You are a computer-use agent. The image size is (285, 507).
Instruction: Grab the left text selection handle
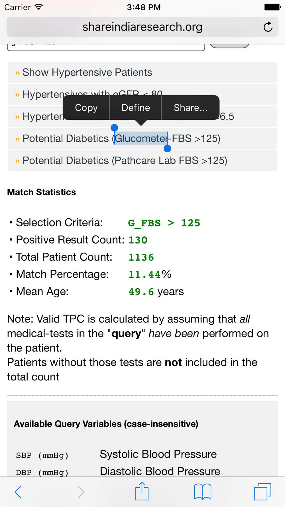coord(114,128)
